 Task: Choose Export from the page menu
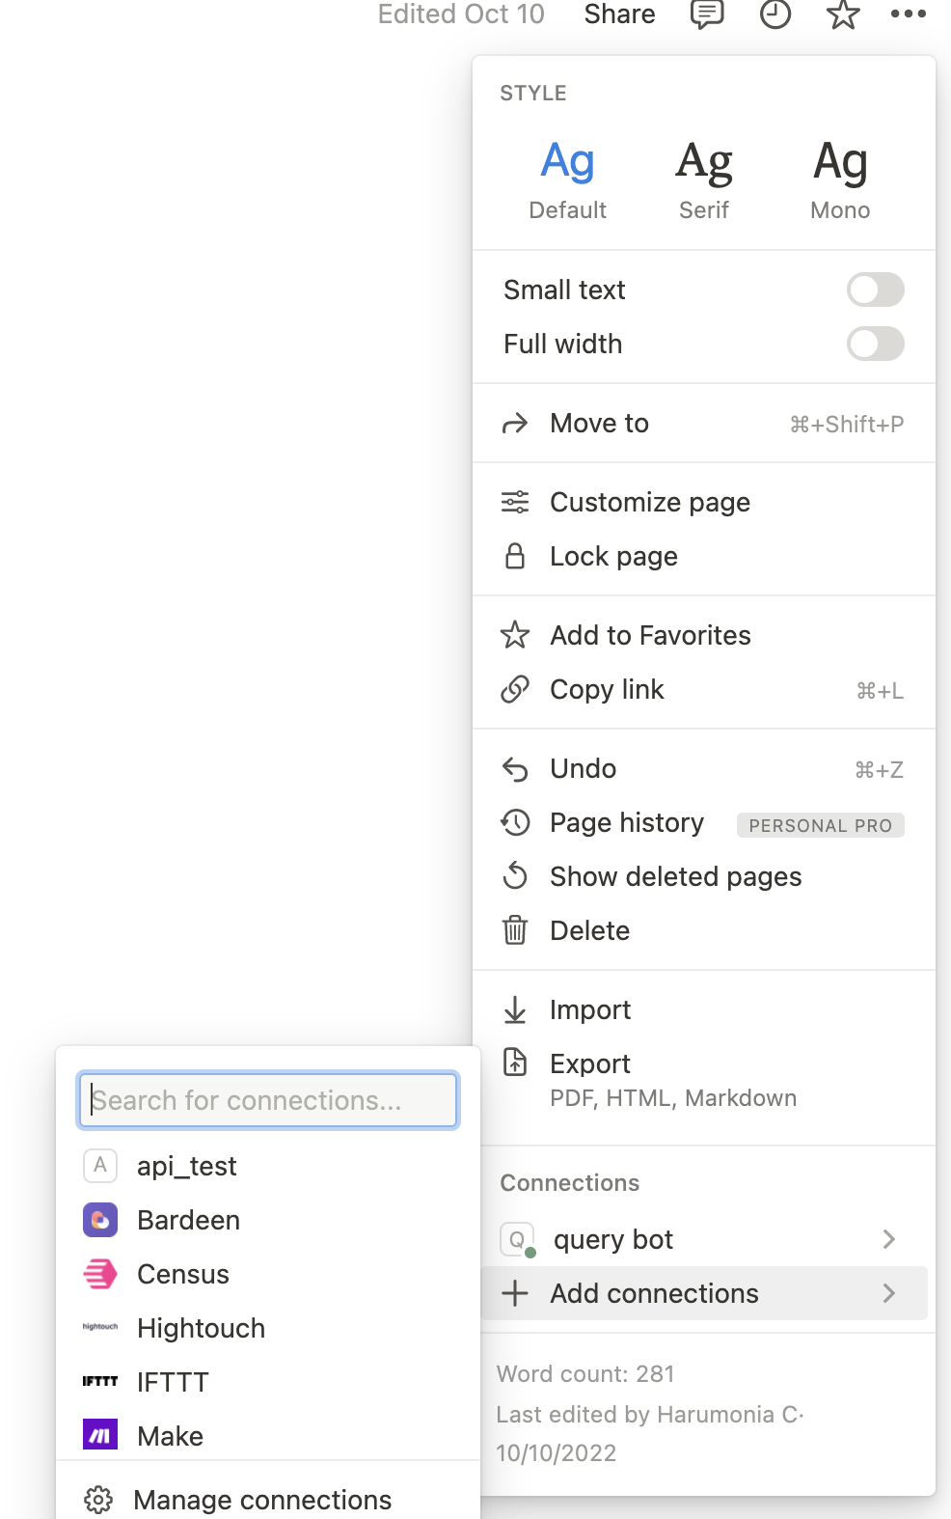(590, 1063)
